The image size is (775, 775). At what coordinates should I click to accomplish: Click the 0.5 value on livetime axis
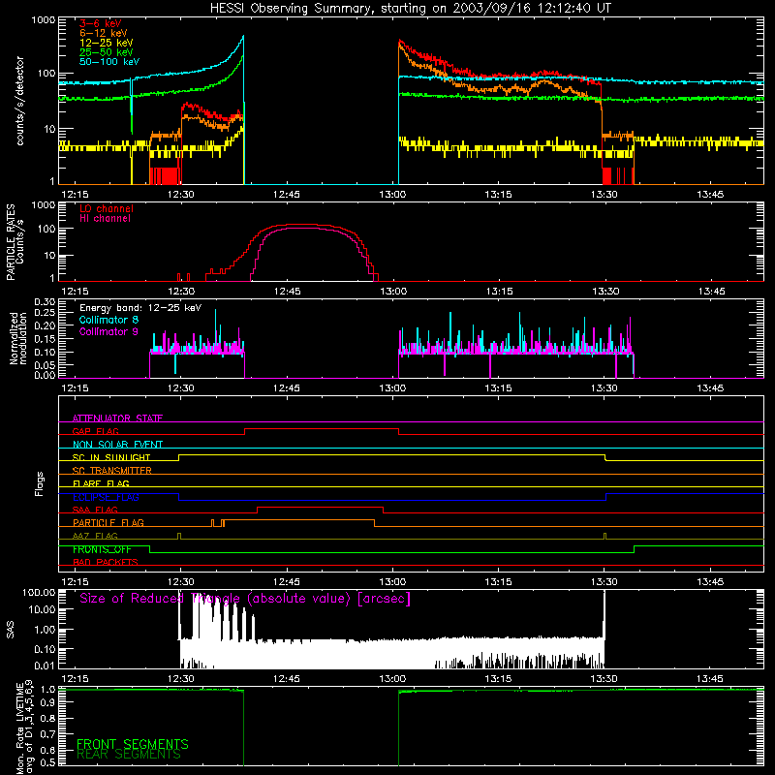47,762
